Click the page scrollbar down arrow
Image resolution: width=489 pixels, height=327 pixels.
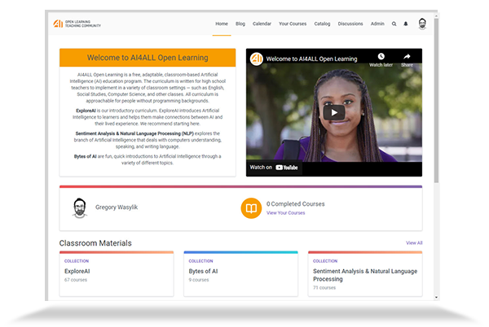click(x=436, y=298)
